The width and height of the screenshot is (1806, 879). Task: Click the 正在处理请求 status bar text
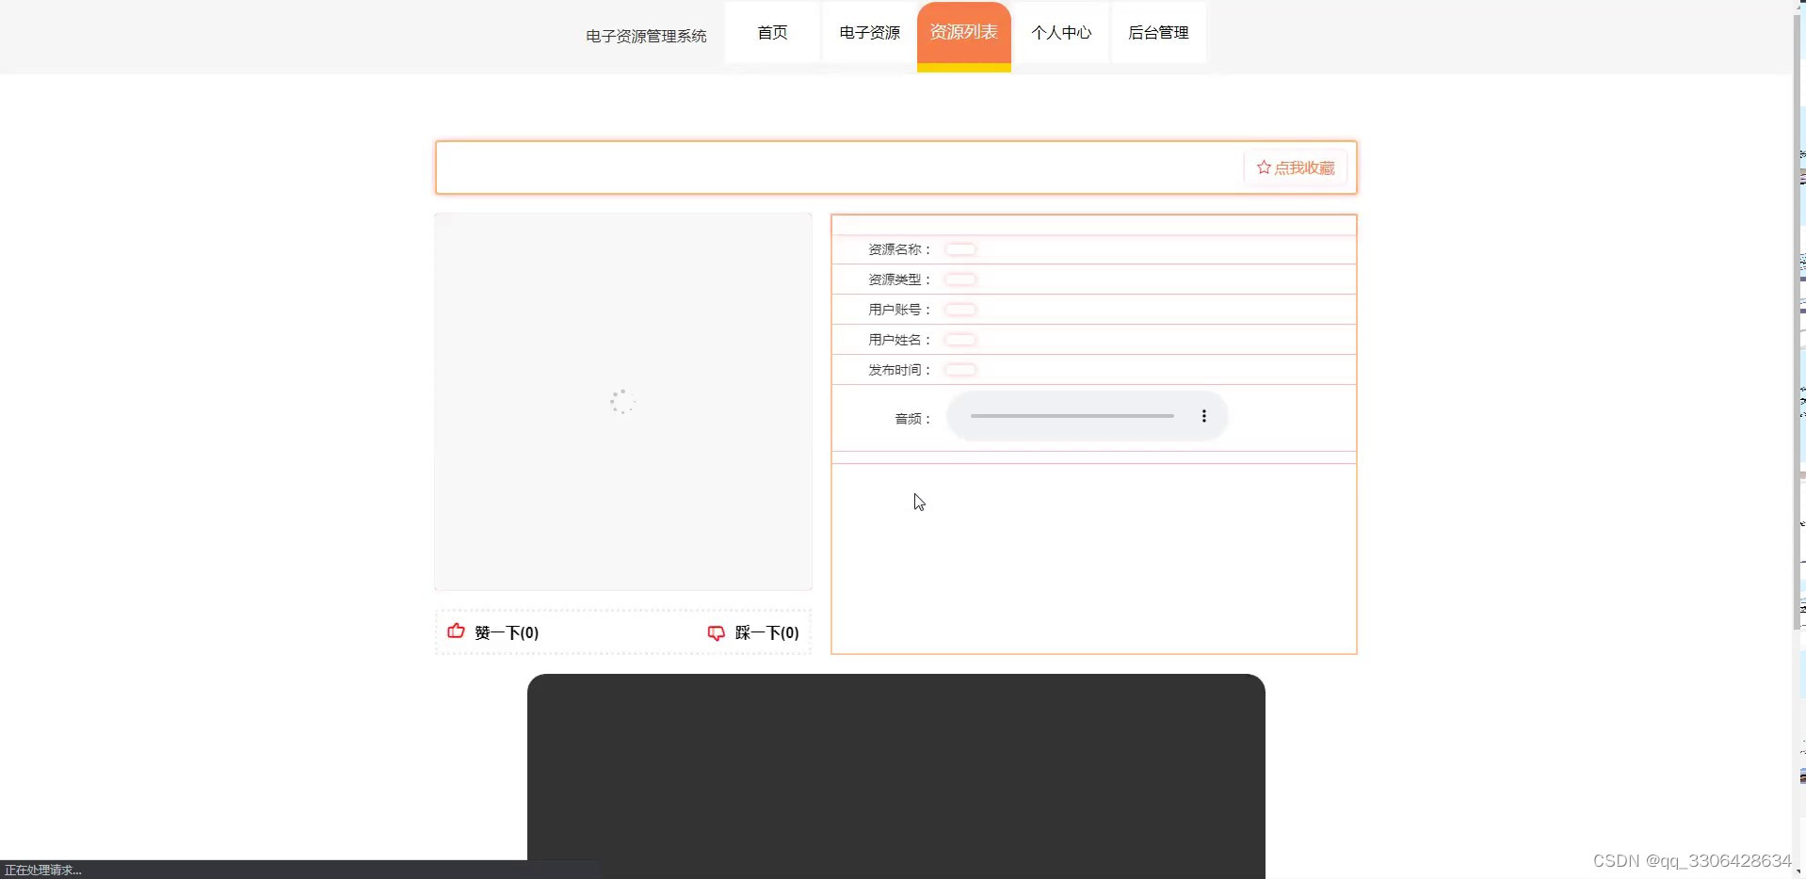click(43, 870)
